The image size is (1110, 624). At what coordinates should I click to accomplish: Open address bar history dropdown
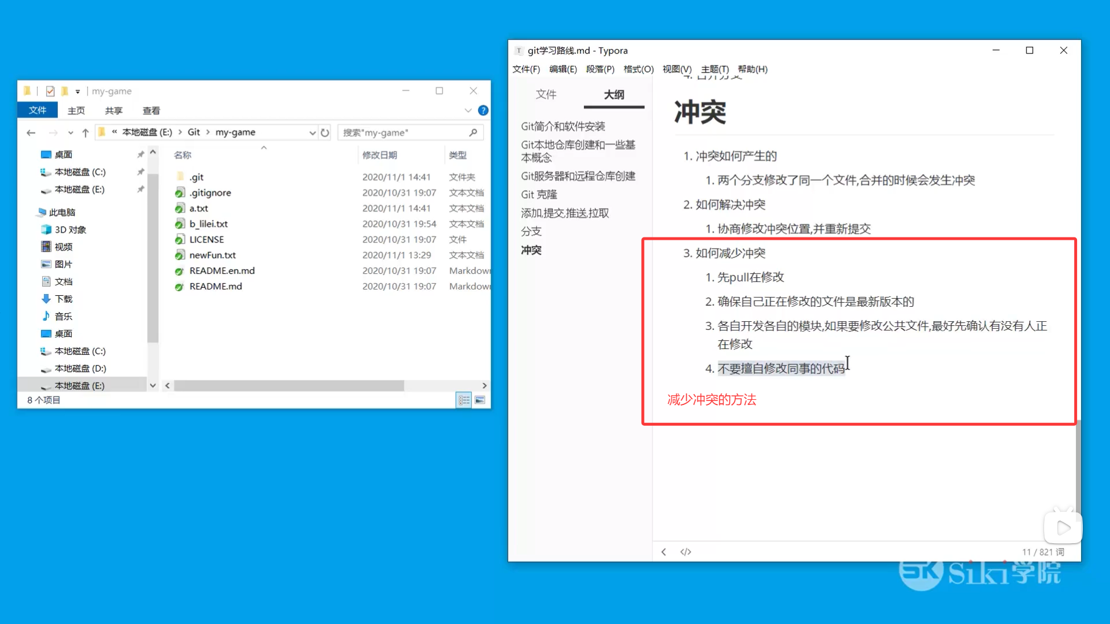click(312, 132)
